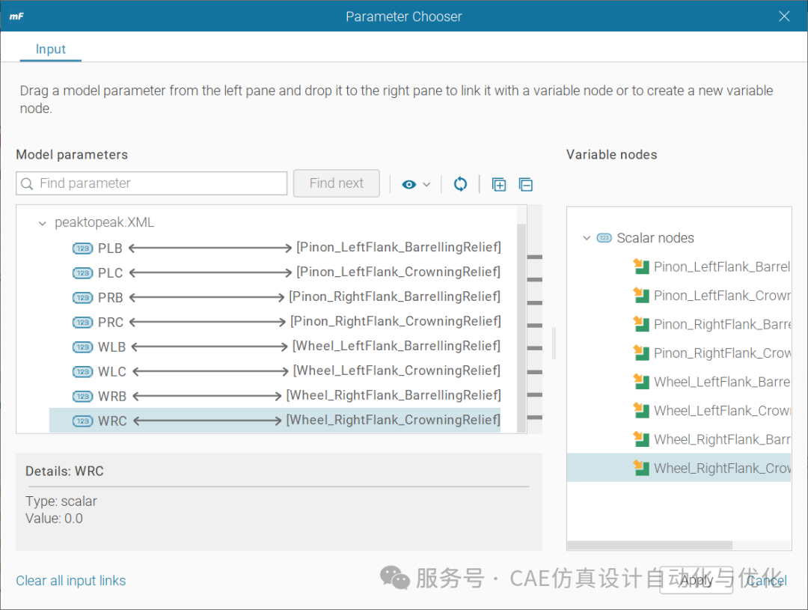Click the input node icon of Wheel_RightFlank_Crow
Image resolution: width=808 pixels, height=610 pixels.
[641, 469]
